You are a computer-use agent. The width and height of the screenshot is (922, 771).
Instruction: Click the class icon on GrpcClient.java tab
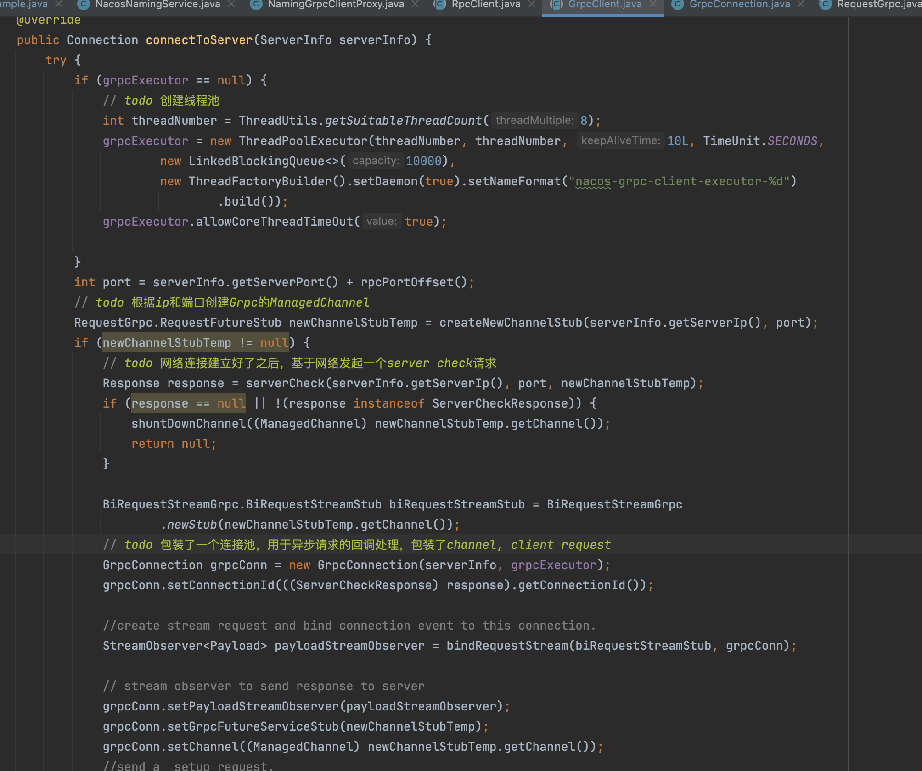point(556,5)
